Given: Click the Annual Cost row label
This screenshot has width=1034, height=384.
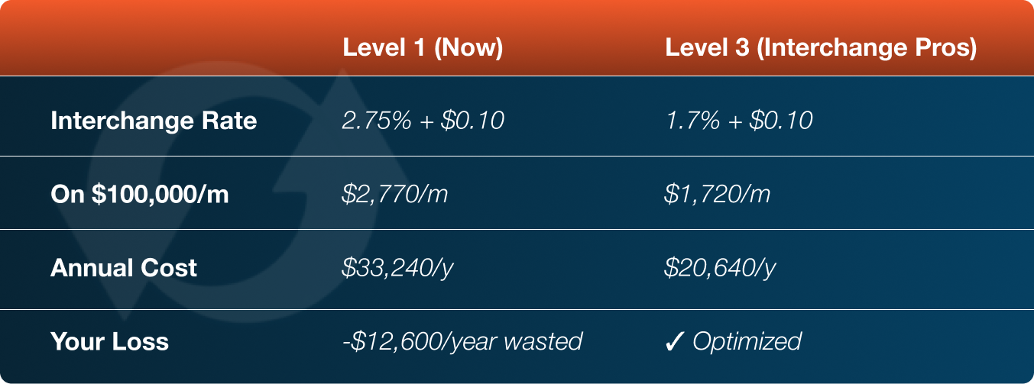Looking at the screenshot, I should tap(124, 267).
